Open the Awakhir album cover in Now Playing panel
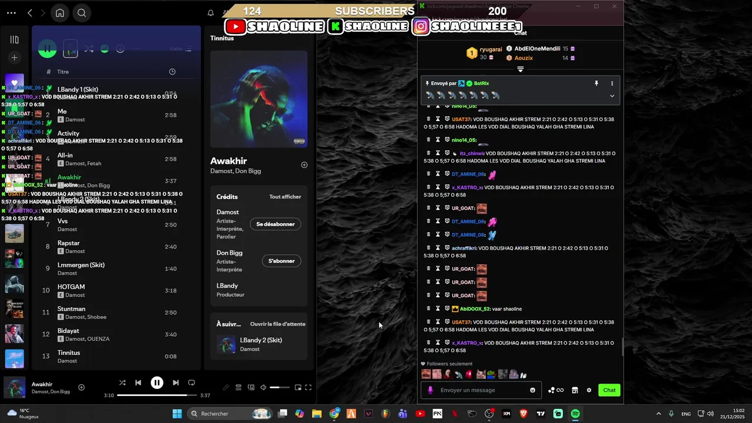 point(258,99)
